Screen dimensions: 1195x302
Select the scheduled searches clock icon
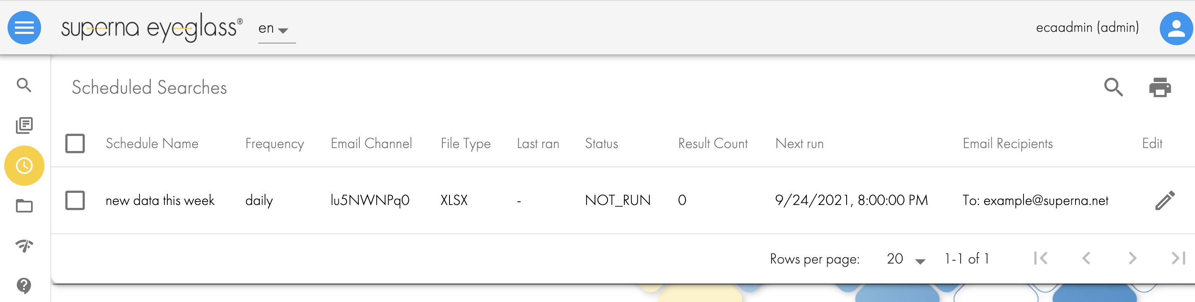(24, 166)
